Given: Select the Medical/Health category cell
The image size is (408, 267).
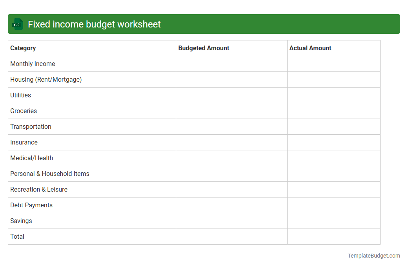Looking at the screenshot, I should (x=31, y=158).
